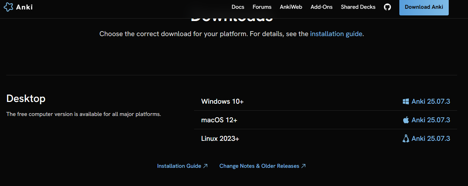Image resolution: width=468 pixels, height=186 pixels.
Task: Click arrow icon beside bottom Installation Guide
Action: 206,166
